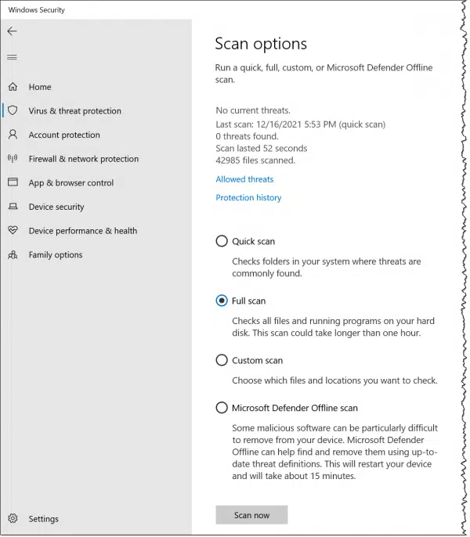This screenshot has width=470, height=537.
Task: Click the Settings gear icon
Action: tap(13, 518)
